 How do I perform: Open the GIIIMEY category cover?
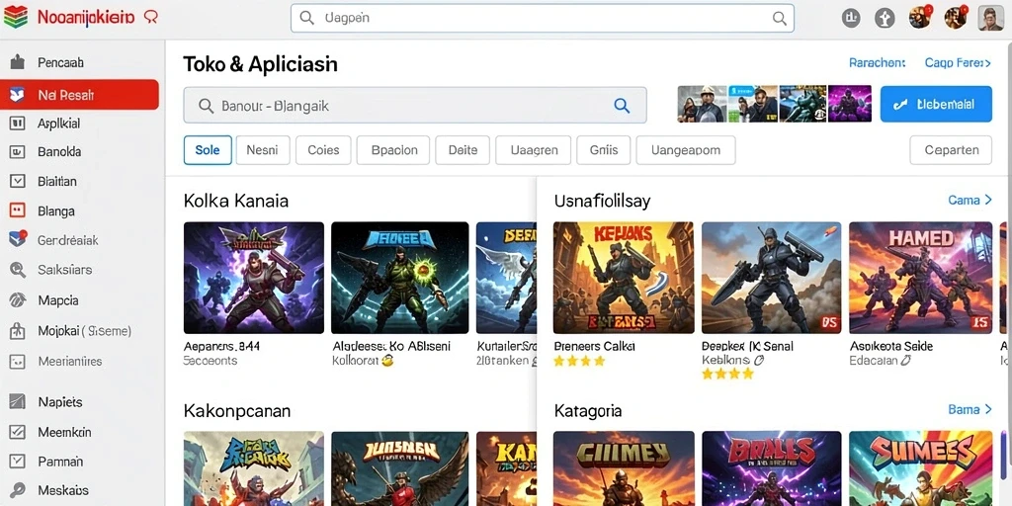[x=624, y=468]
